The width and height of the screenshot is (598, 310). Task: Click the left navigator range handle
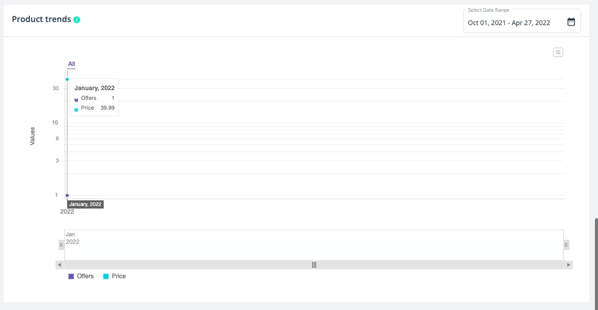click(61, 245)
